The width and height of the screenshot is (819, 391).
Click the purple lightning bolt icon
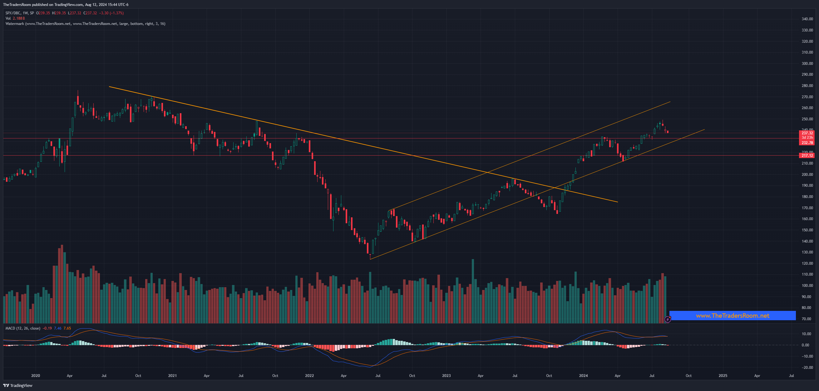pyautogui.click(x=668, y=319)
